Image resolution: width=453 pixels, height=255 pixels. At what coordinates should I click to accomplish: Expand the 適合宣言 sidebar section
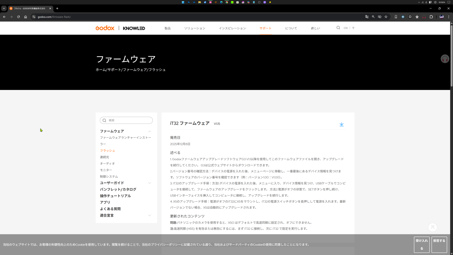149,215
